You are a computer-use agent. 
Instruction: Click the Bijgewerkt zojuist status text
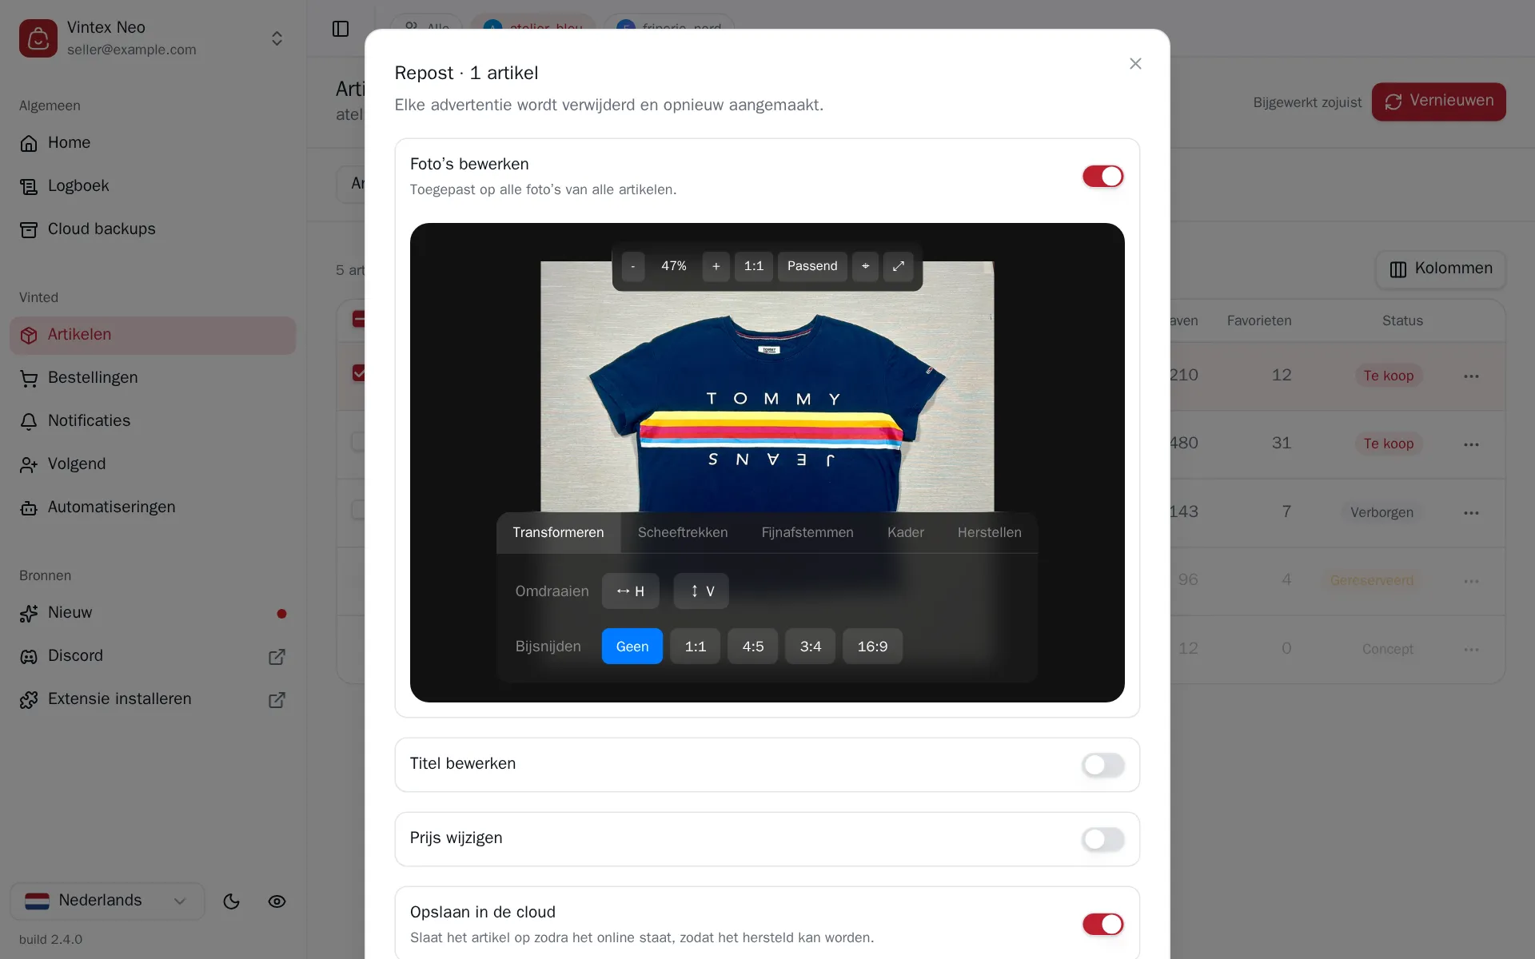[x=1307, y=102]
